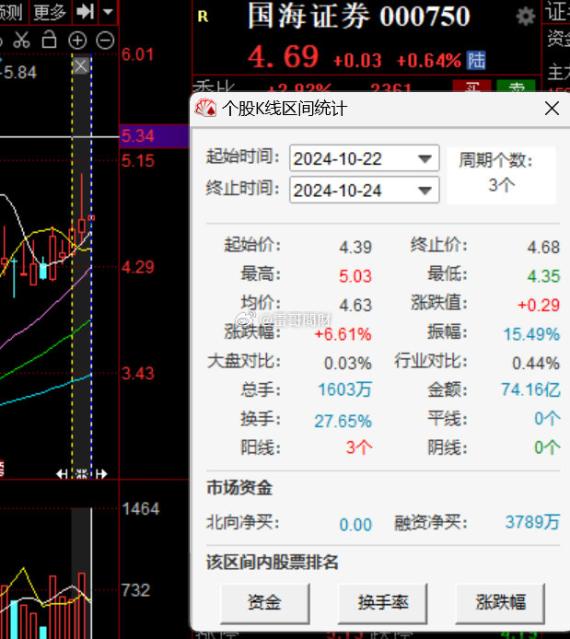Click the 5.34 purple price marker

[154, 135]
